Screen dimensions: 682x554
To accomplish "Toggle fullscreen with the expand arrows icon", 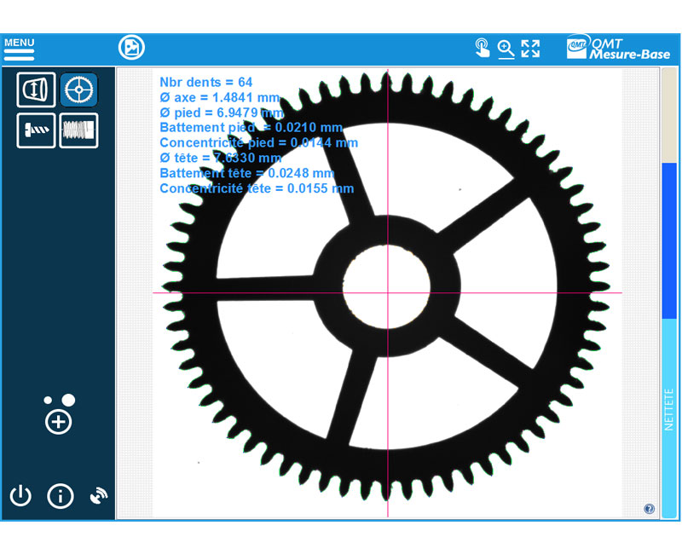I will point(530,48).
